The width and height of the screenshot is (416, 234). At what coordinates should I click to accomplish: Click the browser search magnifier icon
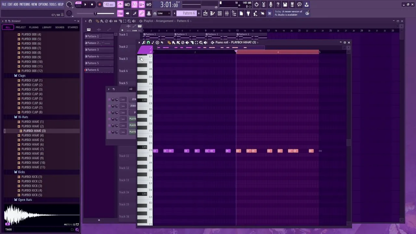coord(77,230)
